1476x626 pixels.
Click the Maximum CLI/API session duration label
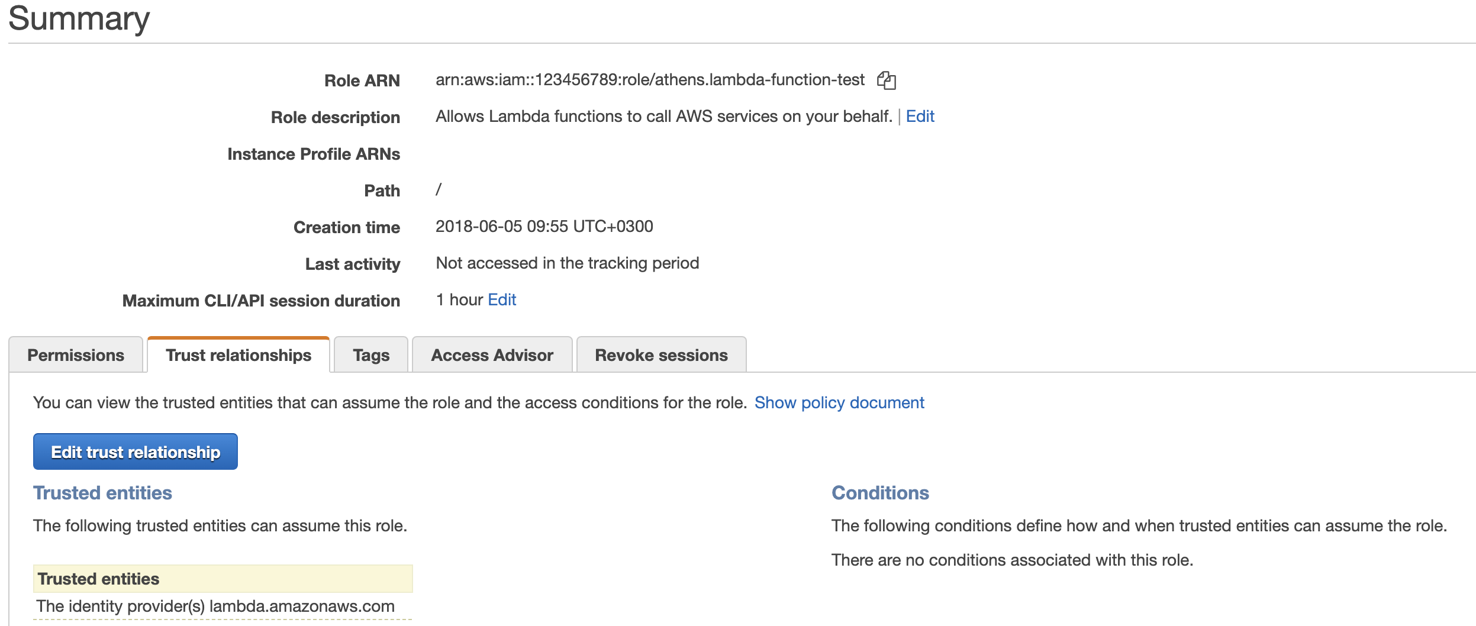tap(261, 301)
